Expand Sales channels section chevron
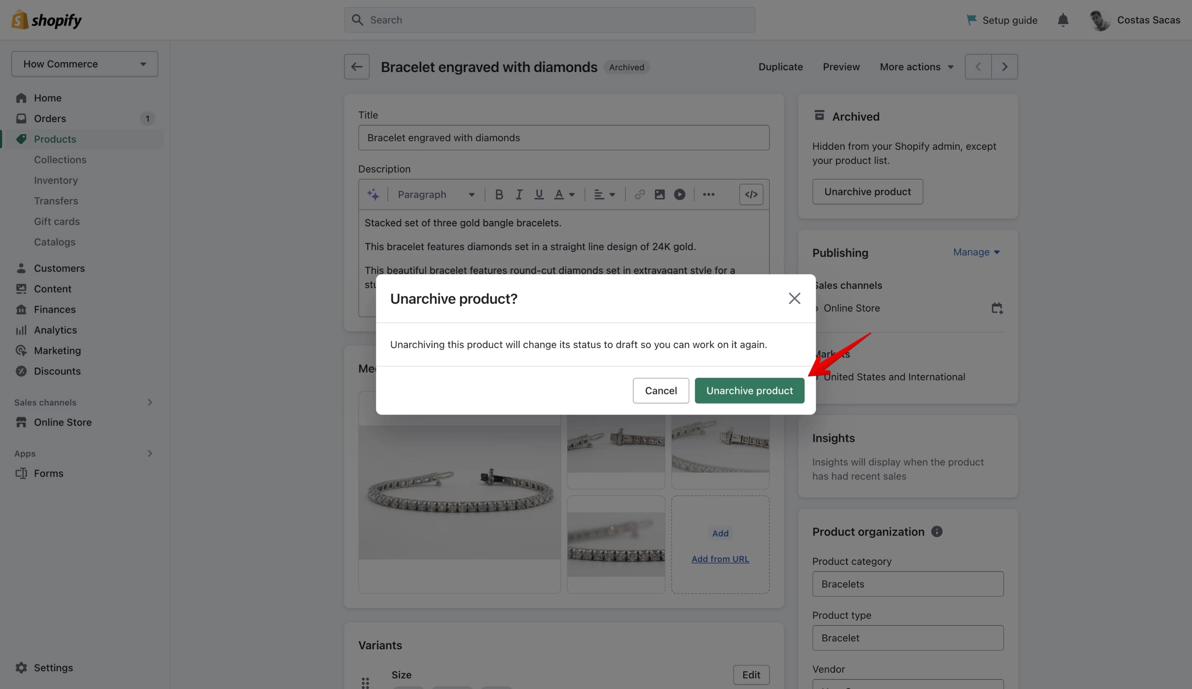The height and width of the screenshot is (689, 1192). click(149, 402)
